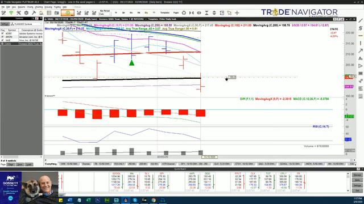
Task: Open the Help menu
Action: tap(64, 7)
